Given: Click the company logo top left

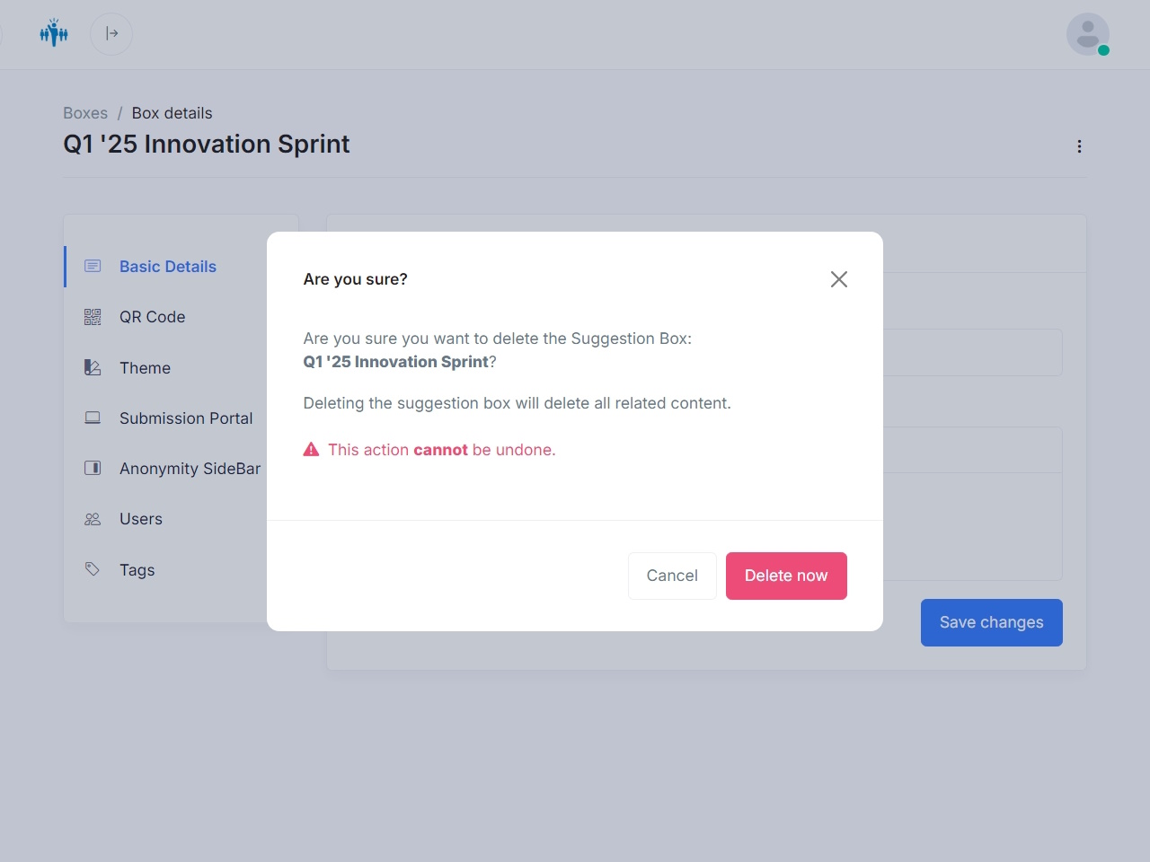Looking at the screenshot, I should (53, 33).
